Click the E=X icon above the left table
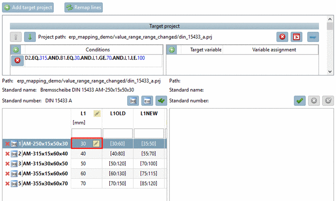This screenshot has height=201, width=336. click(x=147, y=100)
